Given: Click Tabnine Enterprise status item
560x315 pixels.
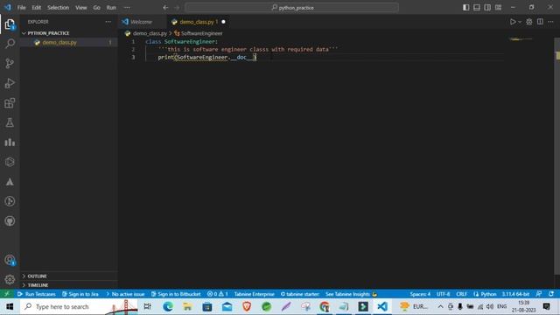Looking at the screenshot, I should [x=255, y=294].
